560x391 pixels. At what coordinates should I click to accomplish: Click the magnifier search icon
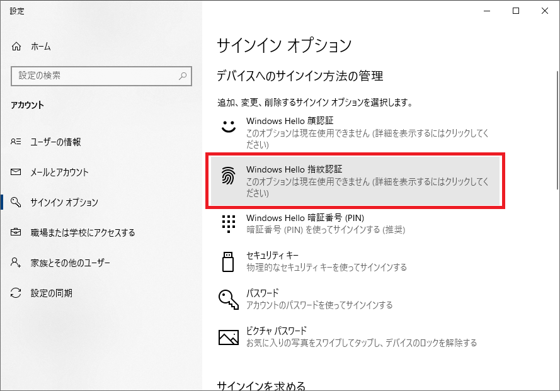183,76
